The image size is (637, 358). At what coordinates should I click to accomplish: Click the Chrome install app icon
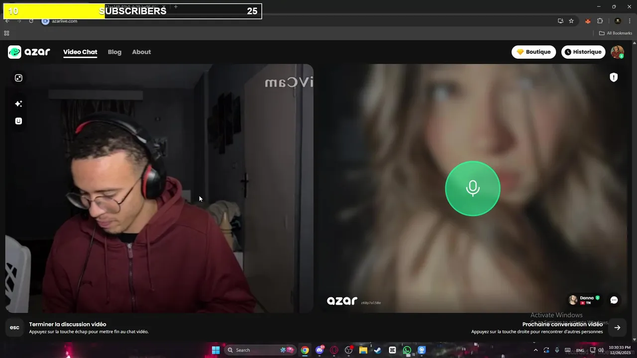tap(560, 21)
